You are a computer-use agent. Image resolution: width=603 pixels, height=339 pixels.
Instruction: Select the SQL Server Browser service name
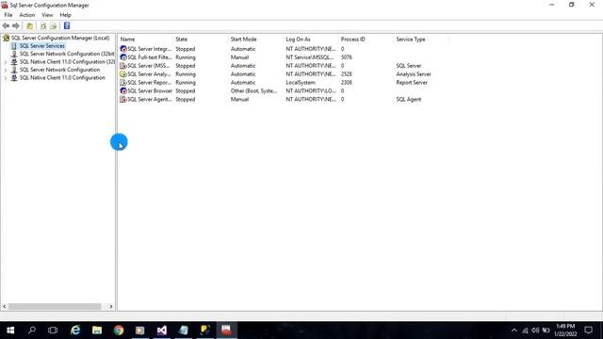click(150, 91)
